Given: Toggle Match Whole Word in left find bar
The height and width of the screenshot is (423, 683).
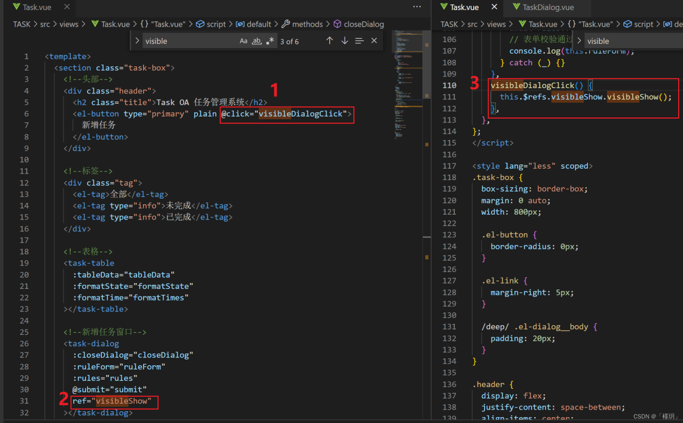Looking at the screenshot, I should [257, 41].
